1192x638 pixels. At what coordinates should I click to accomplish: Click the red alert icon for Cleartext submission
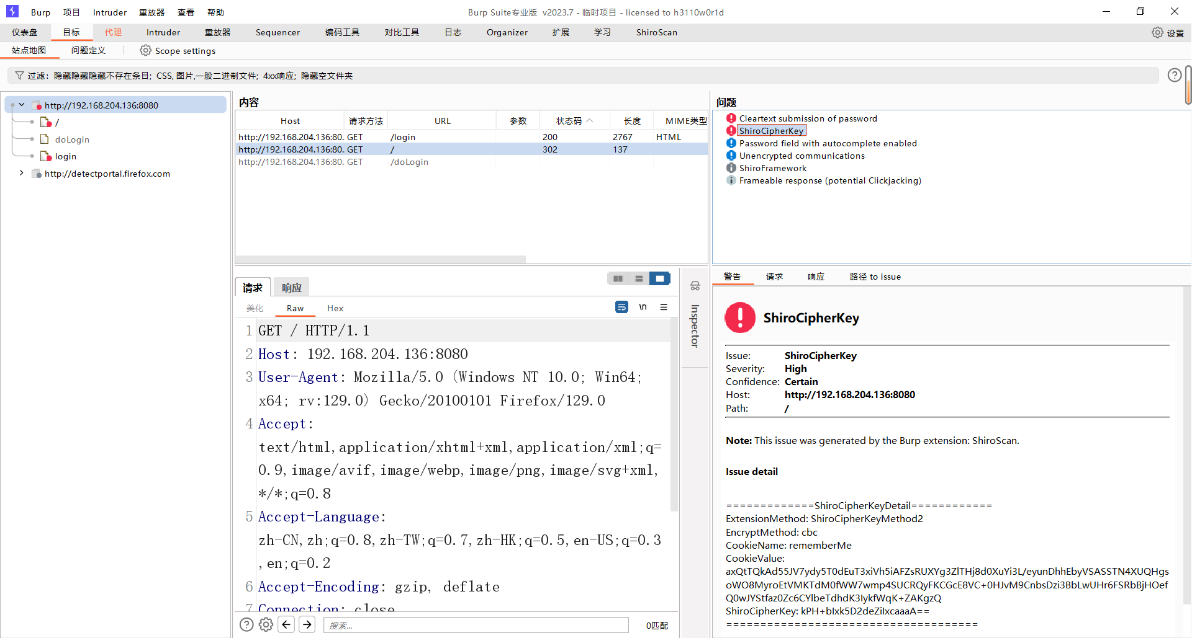click(731, 118)
